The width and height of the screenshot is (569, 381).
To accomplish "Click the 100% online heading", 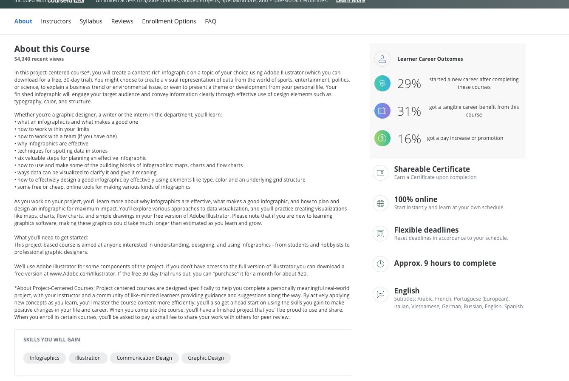I will (x=416, y=199).
